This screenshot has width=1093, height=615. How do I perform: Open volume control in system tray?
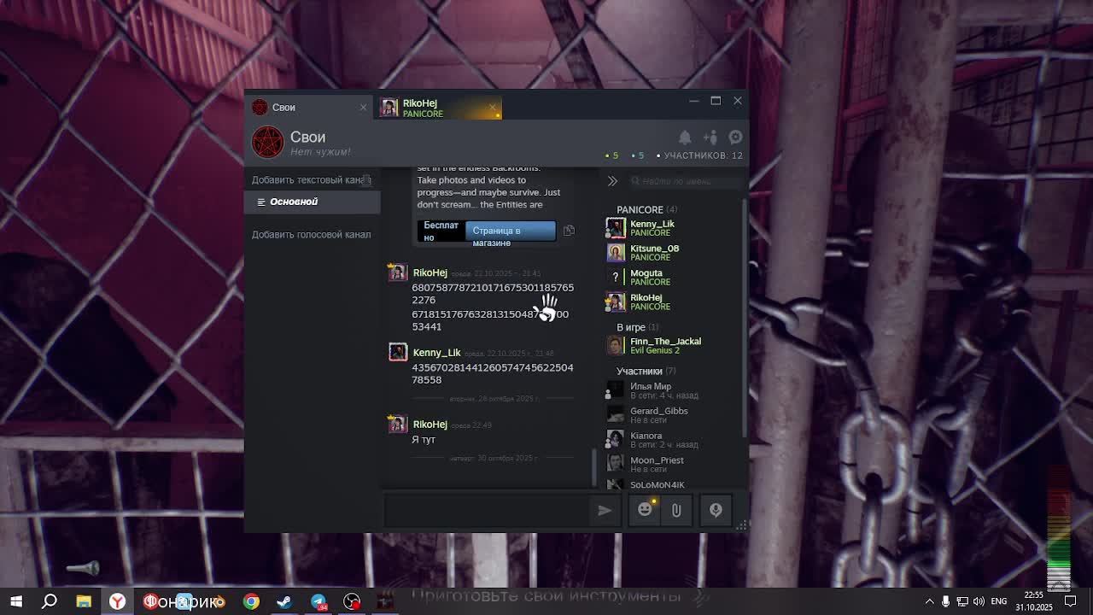tap(979, 601)
